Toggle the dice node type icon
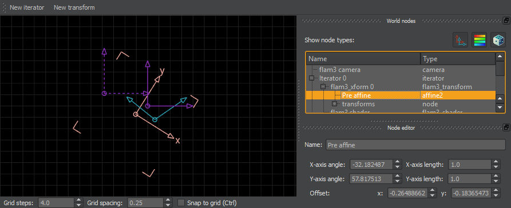 (498, 40)
